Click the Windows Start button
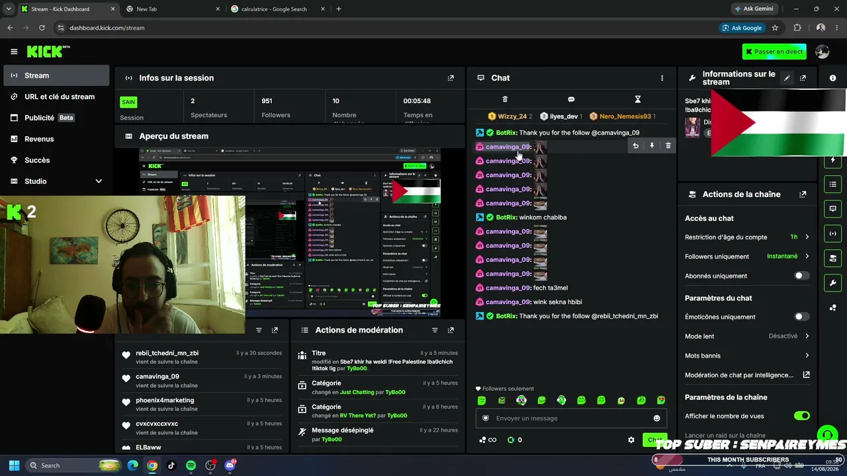Screen dimensions: 847x476 (14, 465)
